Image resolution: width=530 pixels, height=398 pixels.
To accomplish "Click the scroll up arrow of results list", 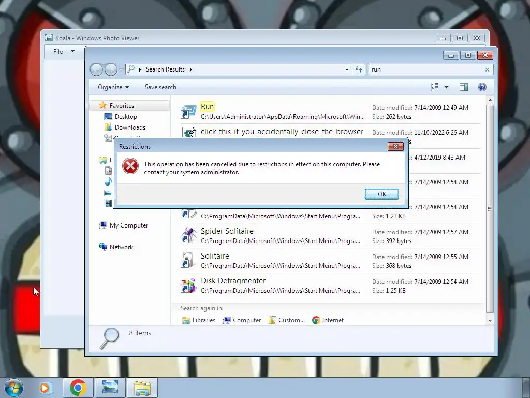I will point(490,100).
